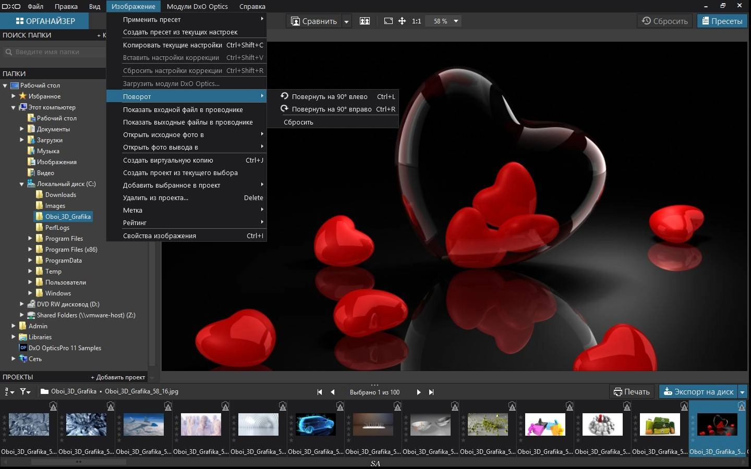Select the Shared Folders (Z:) drive
The height and width of the screenshot is (469, 751).
81,315
